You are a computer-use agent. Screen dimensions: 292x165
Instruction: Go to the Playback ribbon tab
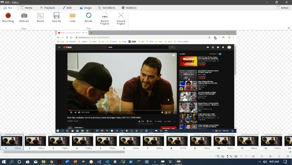[48, 8]
